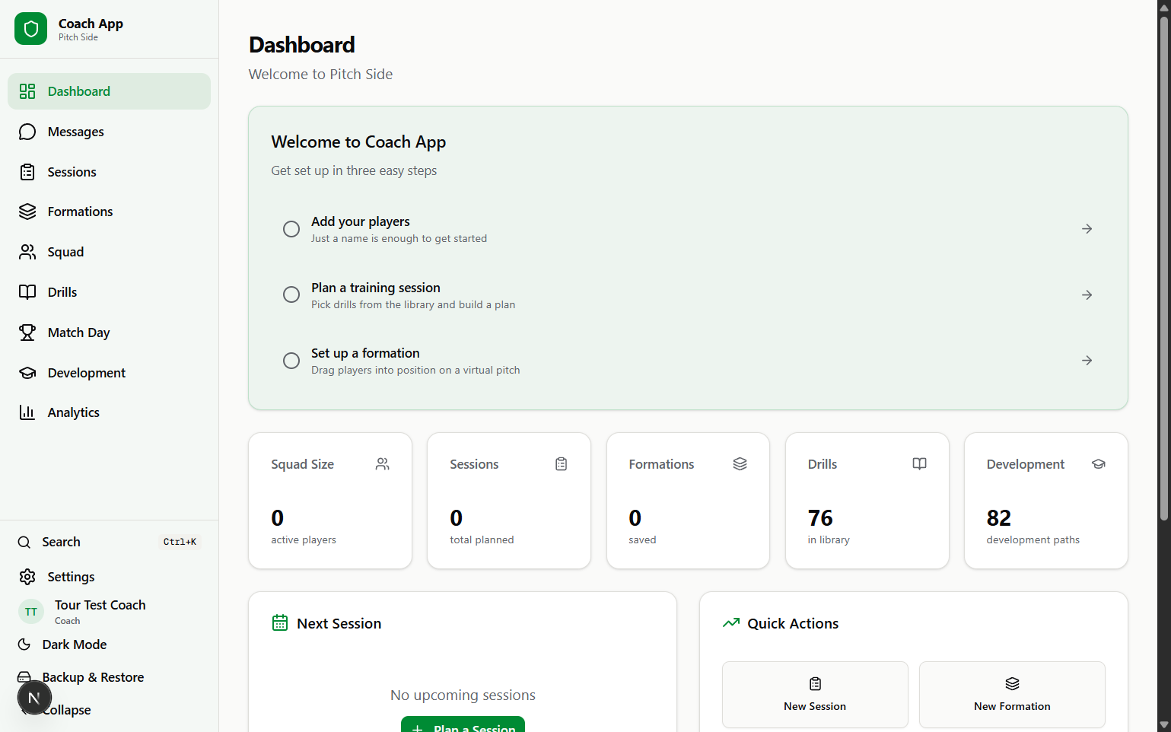This screenshot has width=1171, height=732.
Task: Tick the circle for Add your players
Action: point(291,229)
